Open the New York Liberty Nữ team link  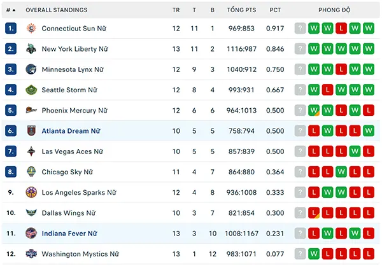(74, 49)
